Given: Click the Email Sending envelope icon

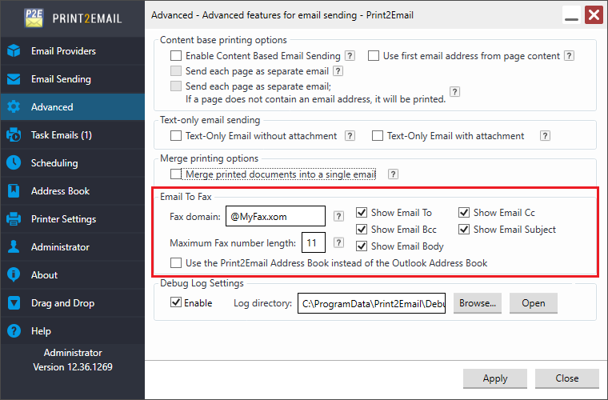Looking at the screenshot, I should (14, 79).
